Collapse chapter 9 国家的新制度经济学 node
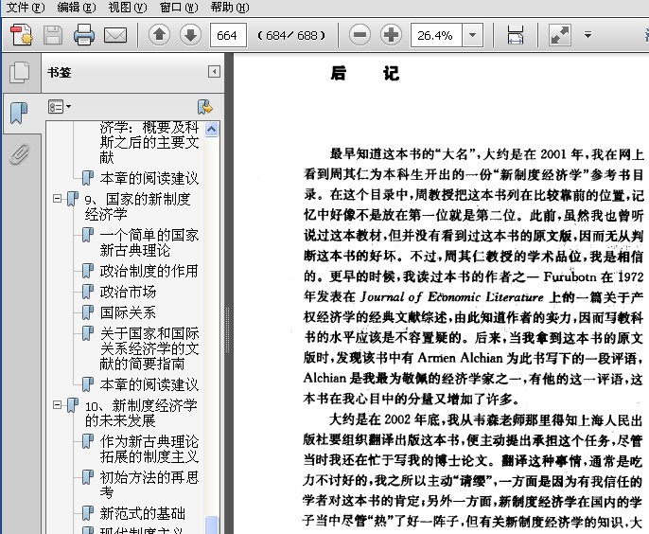The width and height of the screenshot is (649, 534). click(57, 199)
